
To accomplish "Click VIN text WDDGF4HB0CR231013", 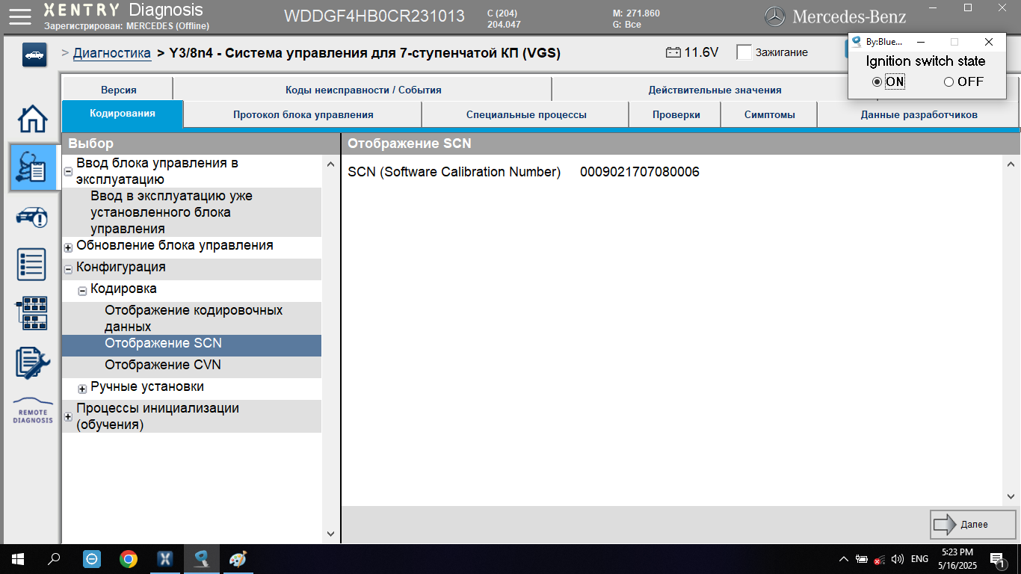I will coord(374,16).
